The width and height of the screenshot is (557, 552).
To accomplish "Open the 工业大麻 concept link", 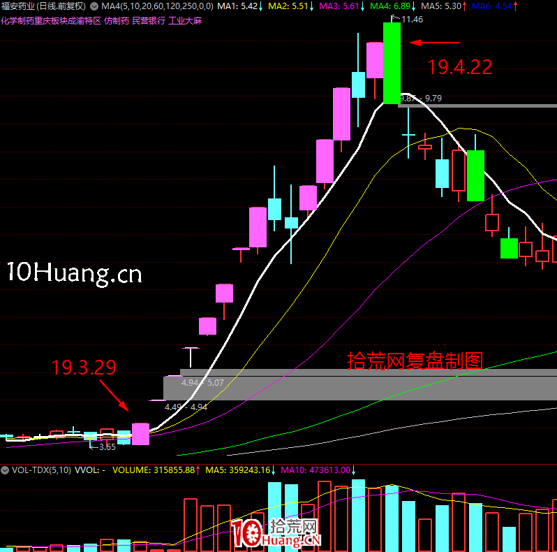I will 185,21.
